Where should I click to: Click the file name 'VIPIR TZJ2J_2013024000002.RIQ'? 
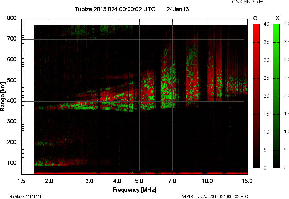coord(215,196)
